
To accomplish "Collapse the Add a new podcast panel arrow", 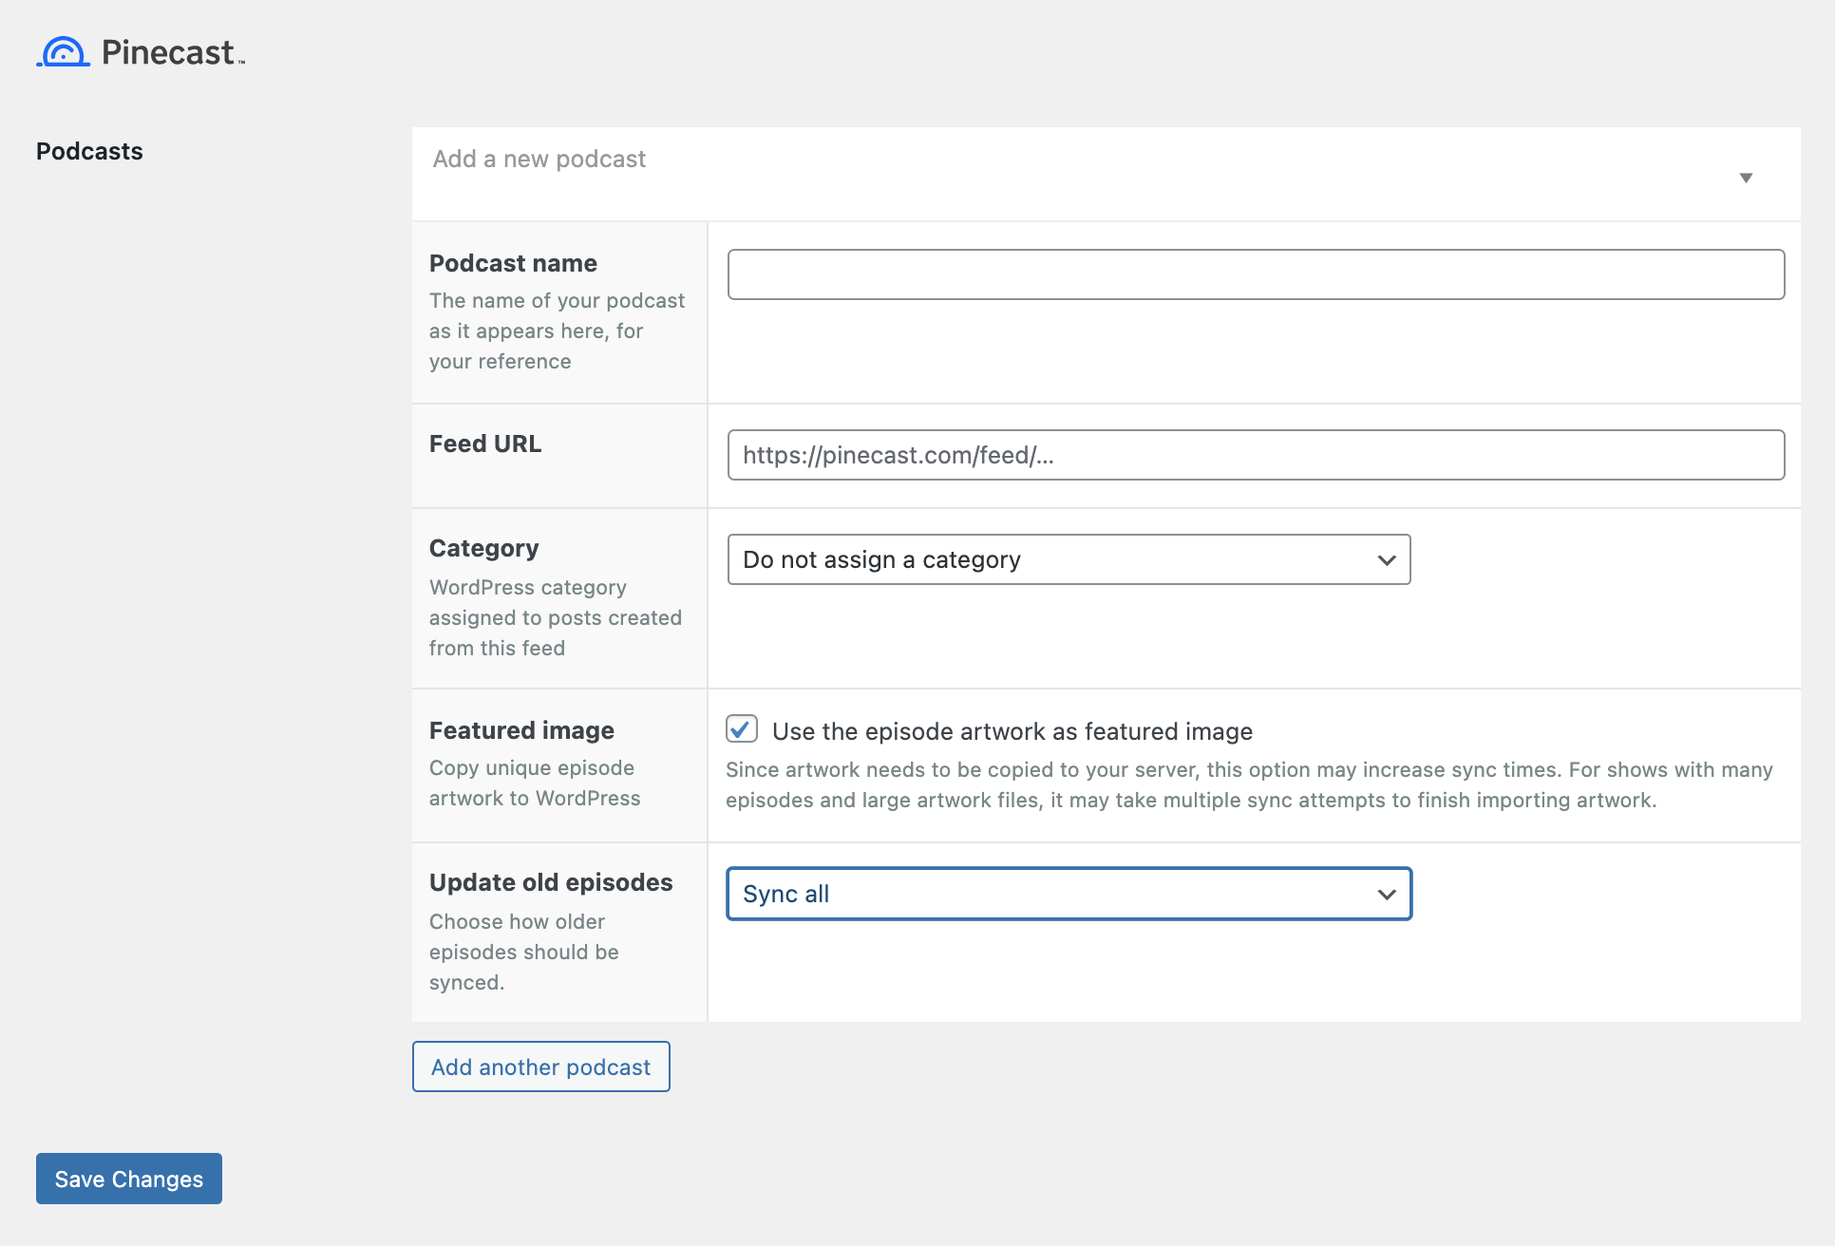I will tap(1746, 178).
